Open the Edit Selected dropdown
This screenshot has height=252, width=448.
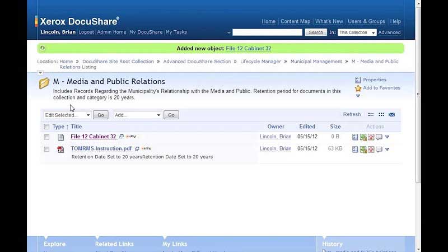(67, 115)
